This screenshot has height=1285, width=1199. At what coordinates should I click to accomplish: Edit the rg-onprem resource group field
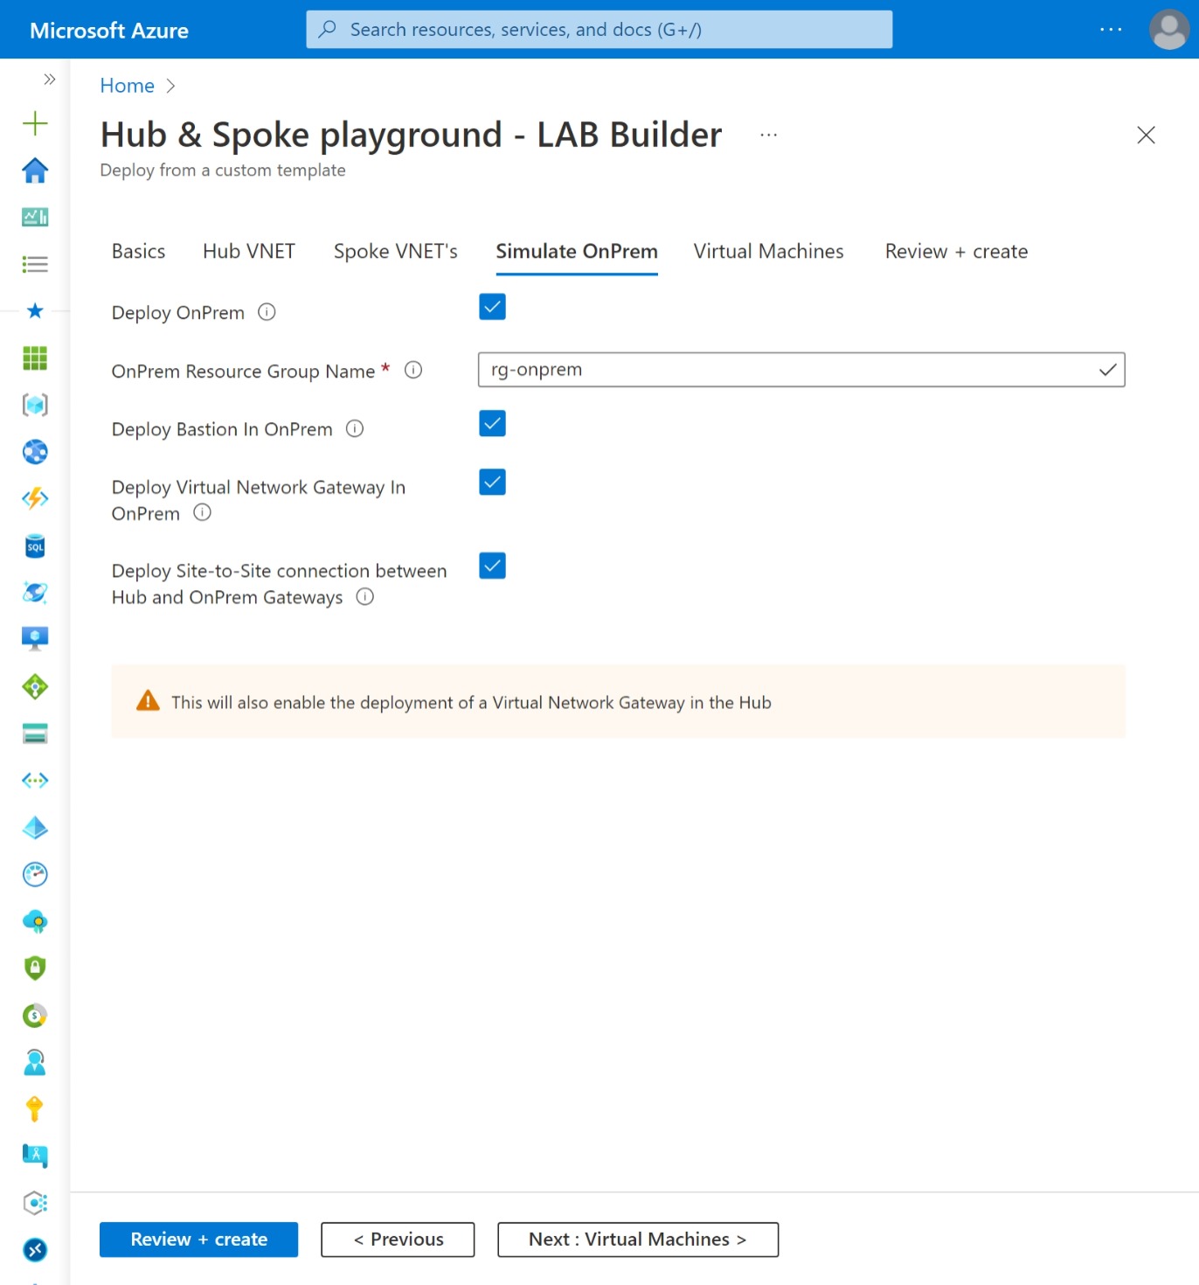(801, 370)
